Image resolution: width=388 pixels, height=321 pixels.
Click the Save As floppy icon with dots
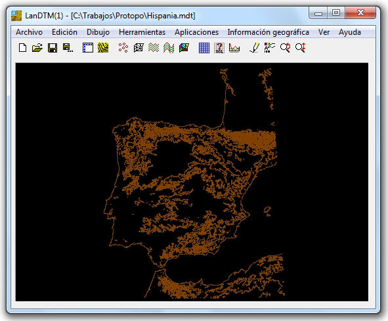tap(68, 47)
